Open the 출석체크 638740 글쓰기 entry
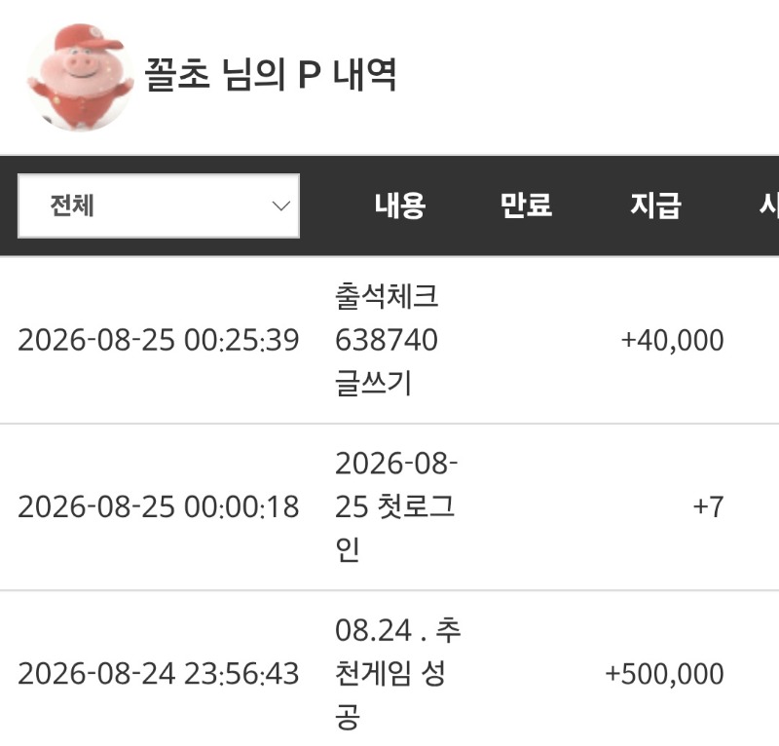This screenshot has width=779, height=746. (387, 340)
